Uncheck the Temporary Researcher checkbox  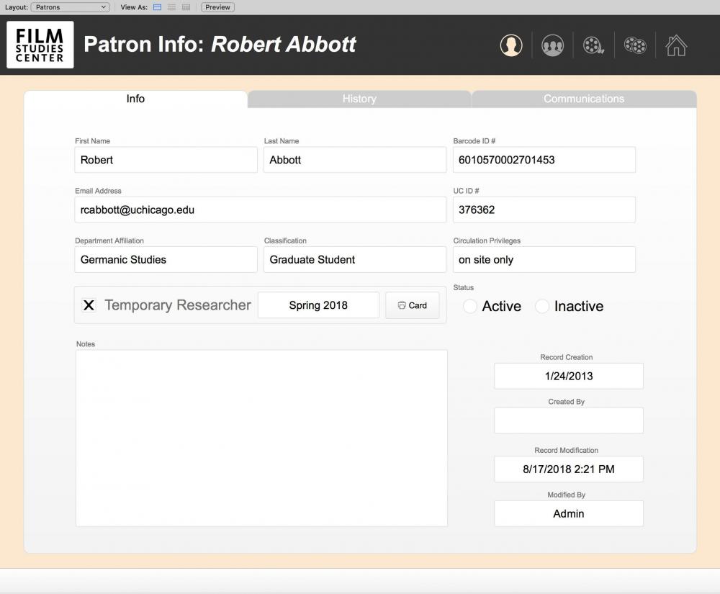pos(89,305)
